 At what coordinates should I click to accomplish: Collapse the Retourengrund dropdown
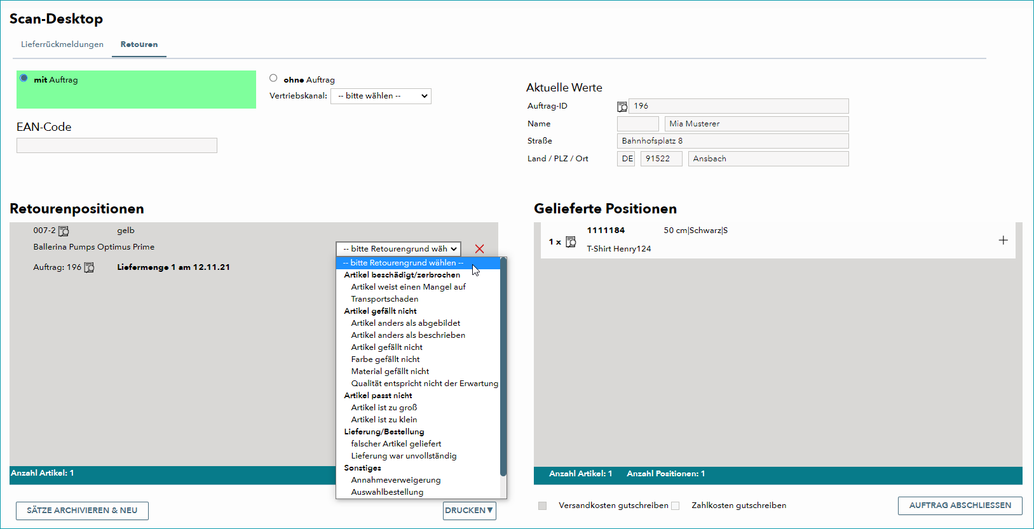pos(398,249)
